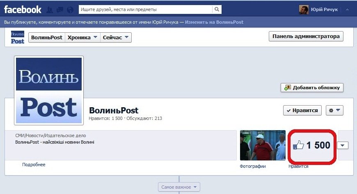Open the messages icon in header

[60, 9]
